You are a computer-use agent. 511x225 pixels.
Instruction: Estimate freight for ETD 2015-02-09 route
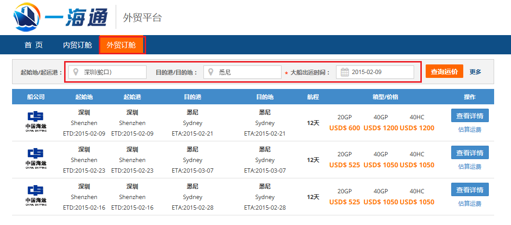(470, 130)
